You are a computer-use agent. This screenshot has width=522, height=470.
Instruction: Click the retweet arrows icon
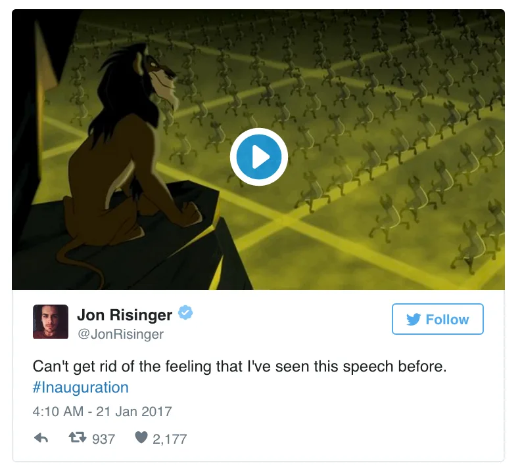pos(77,437)
